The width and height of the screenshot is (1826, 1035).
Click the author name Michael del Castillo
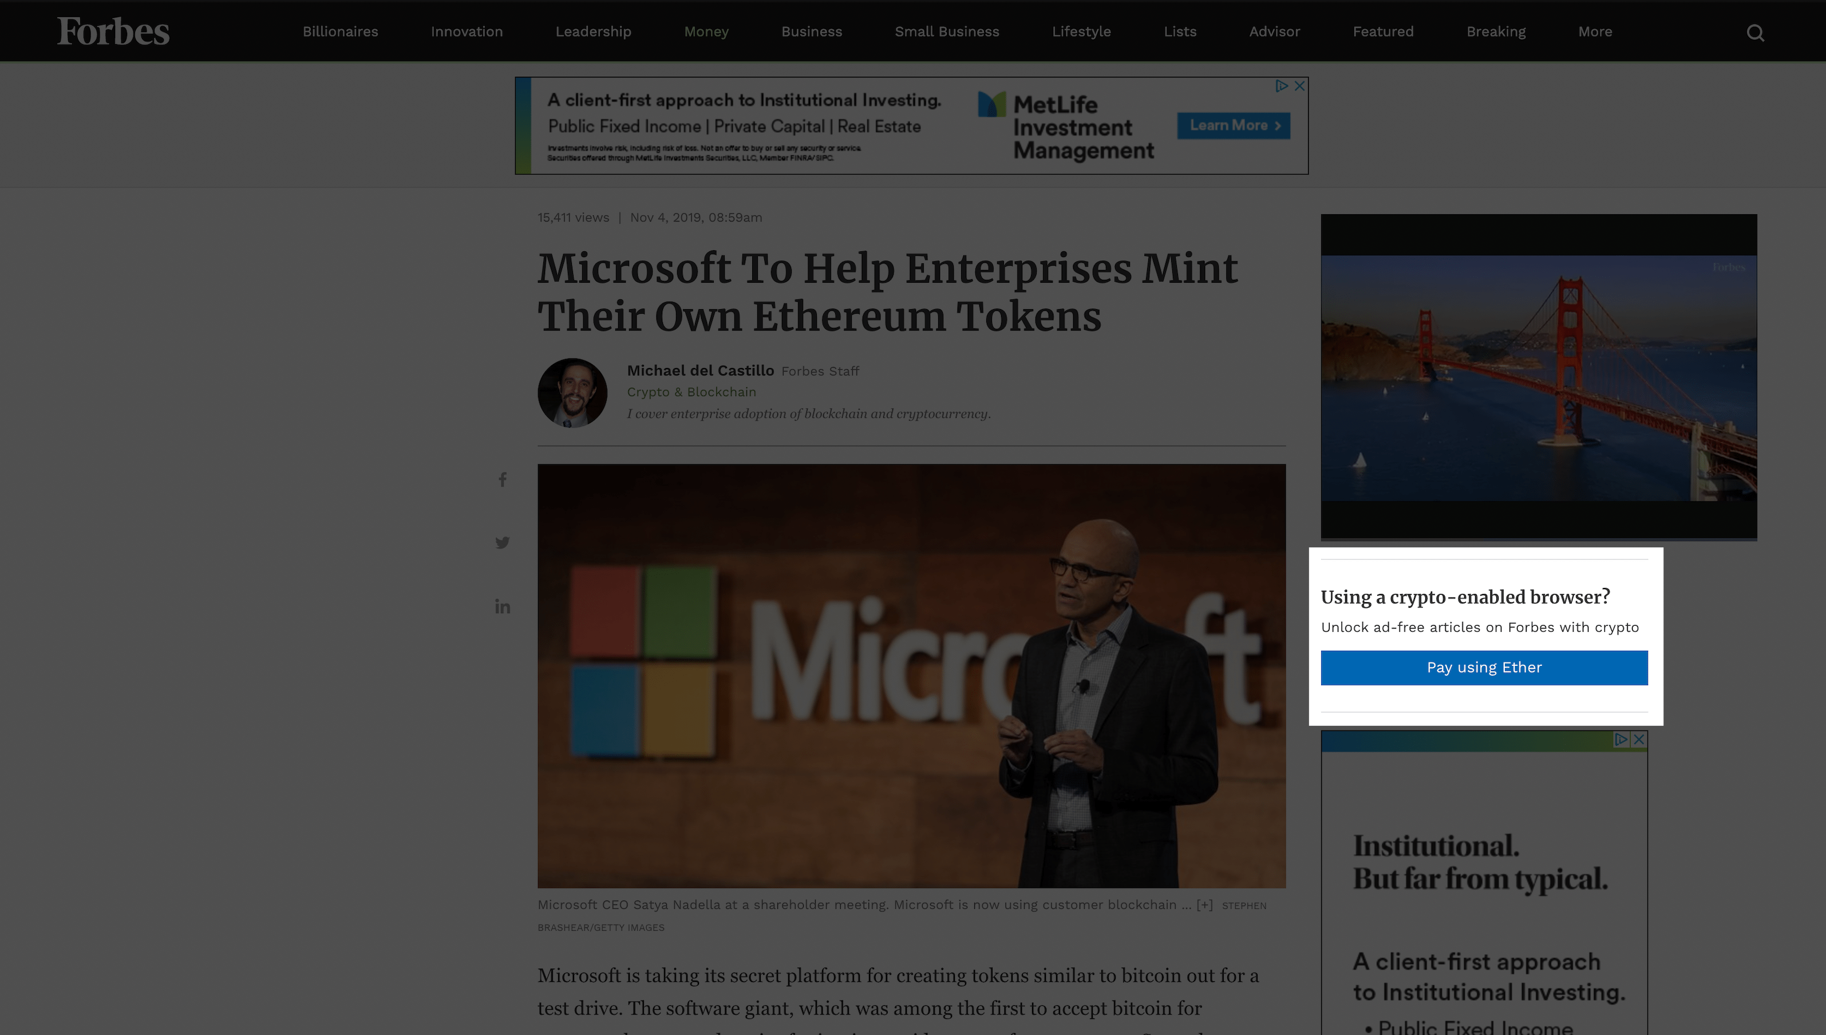point(700,370)
